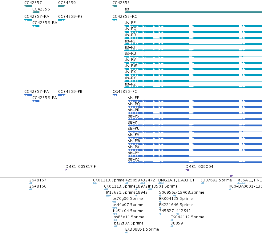Open the sls-PZ protein label
262x234 pixels.
click(134, 159)
